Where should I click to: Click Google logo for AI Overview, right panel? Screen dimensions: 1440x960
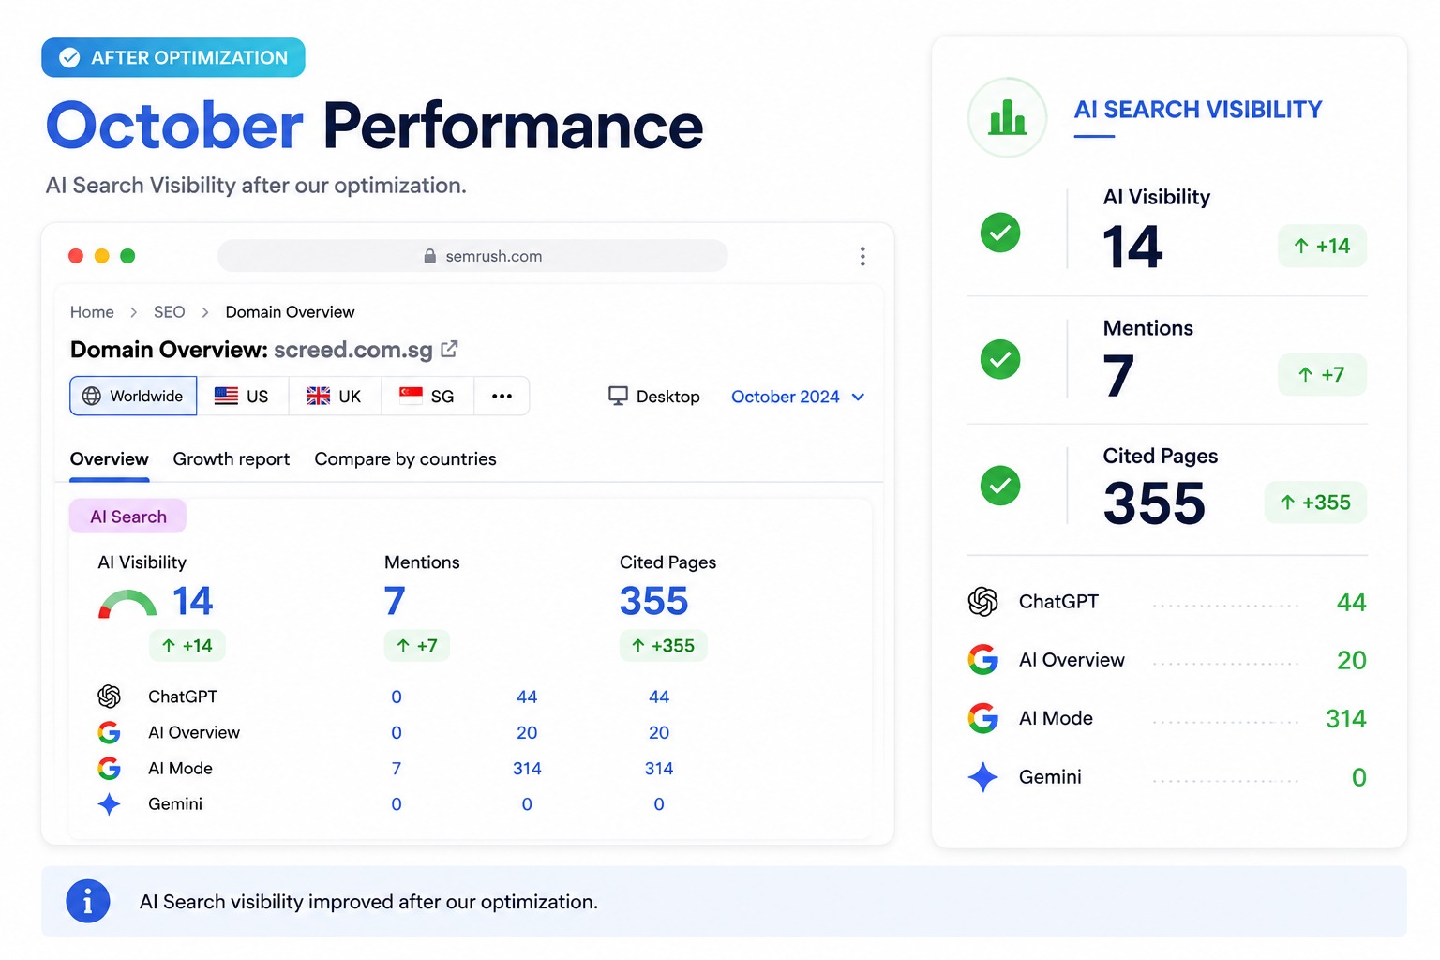coord(983,660)
